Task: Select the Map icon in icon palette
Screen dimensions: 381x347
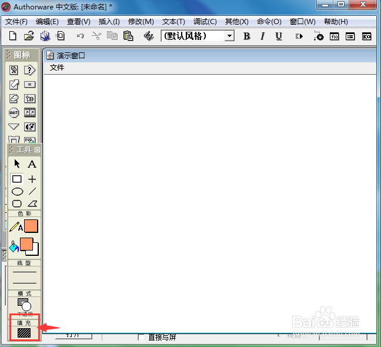Action: click(x=29, y=98)
